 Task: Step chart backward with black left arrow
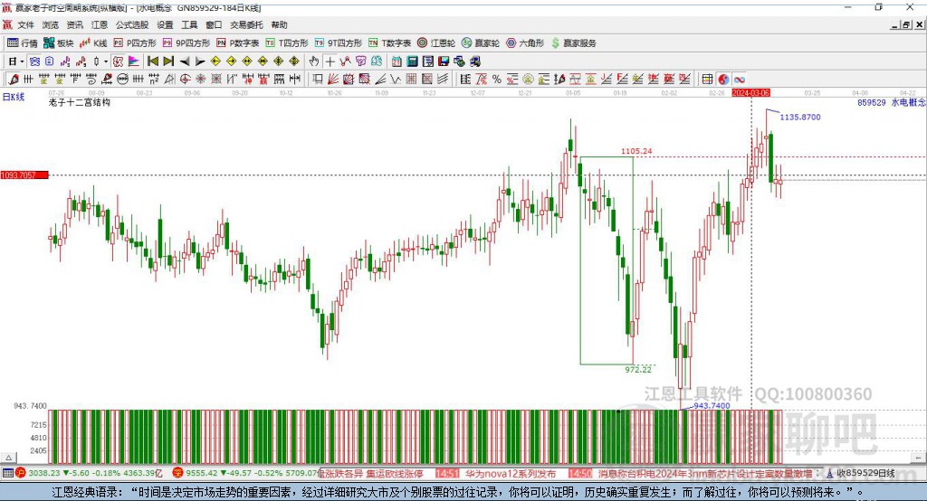click(x=185, y=61)
